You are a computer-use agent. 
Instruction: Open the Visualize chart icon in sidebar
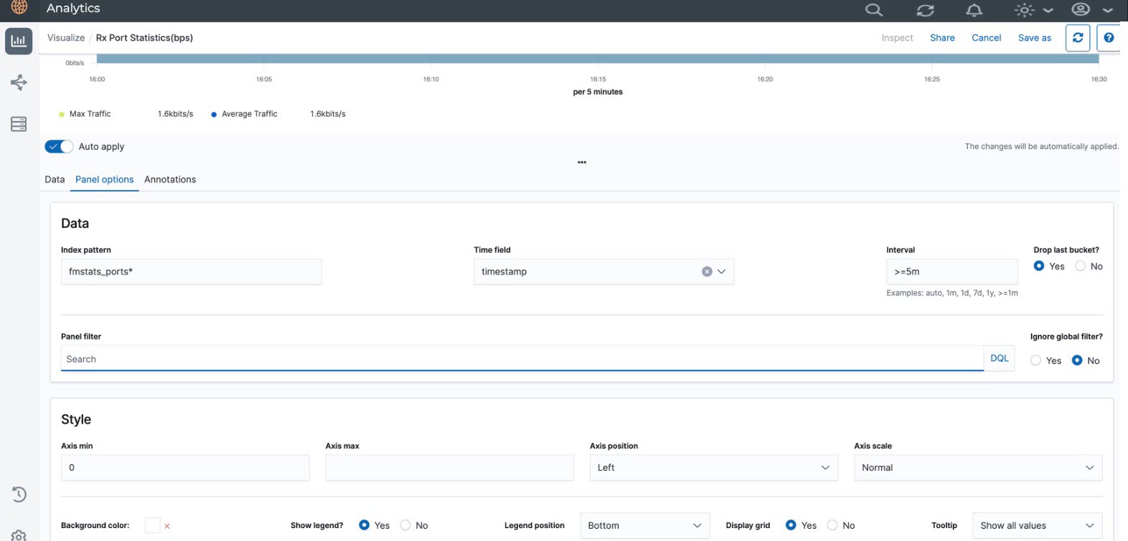[x=19, y=42]
